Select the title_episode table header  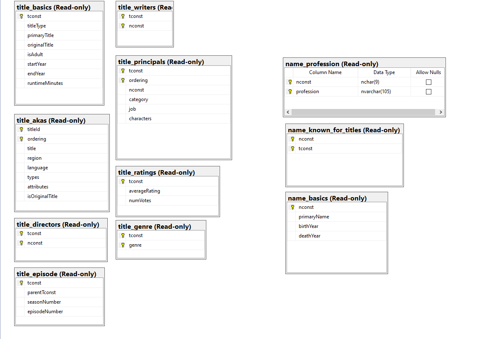[59, 274]
